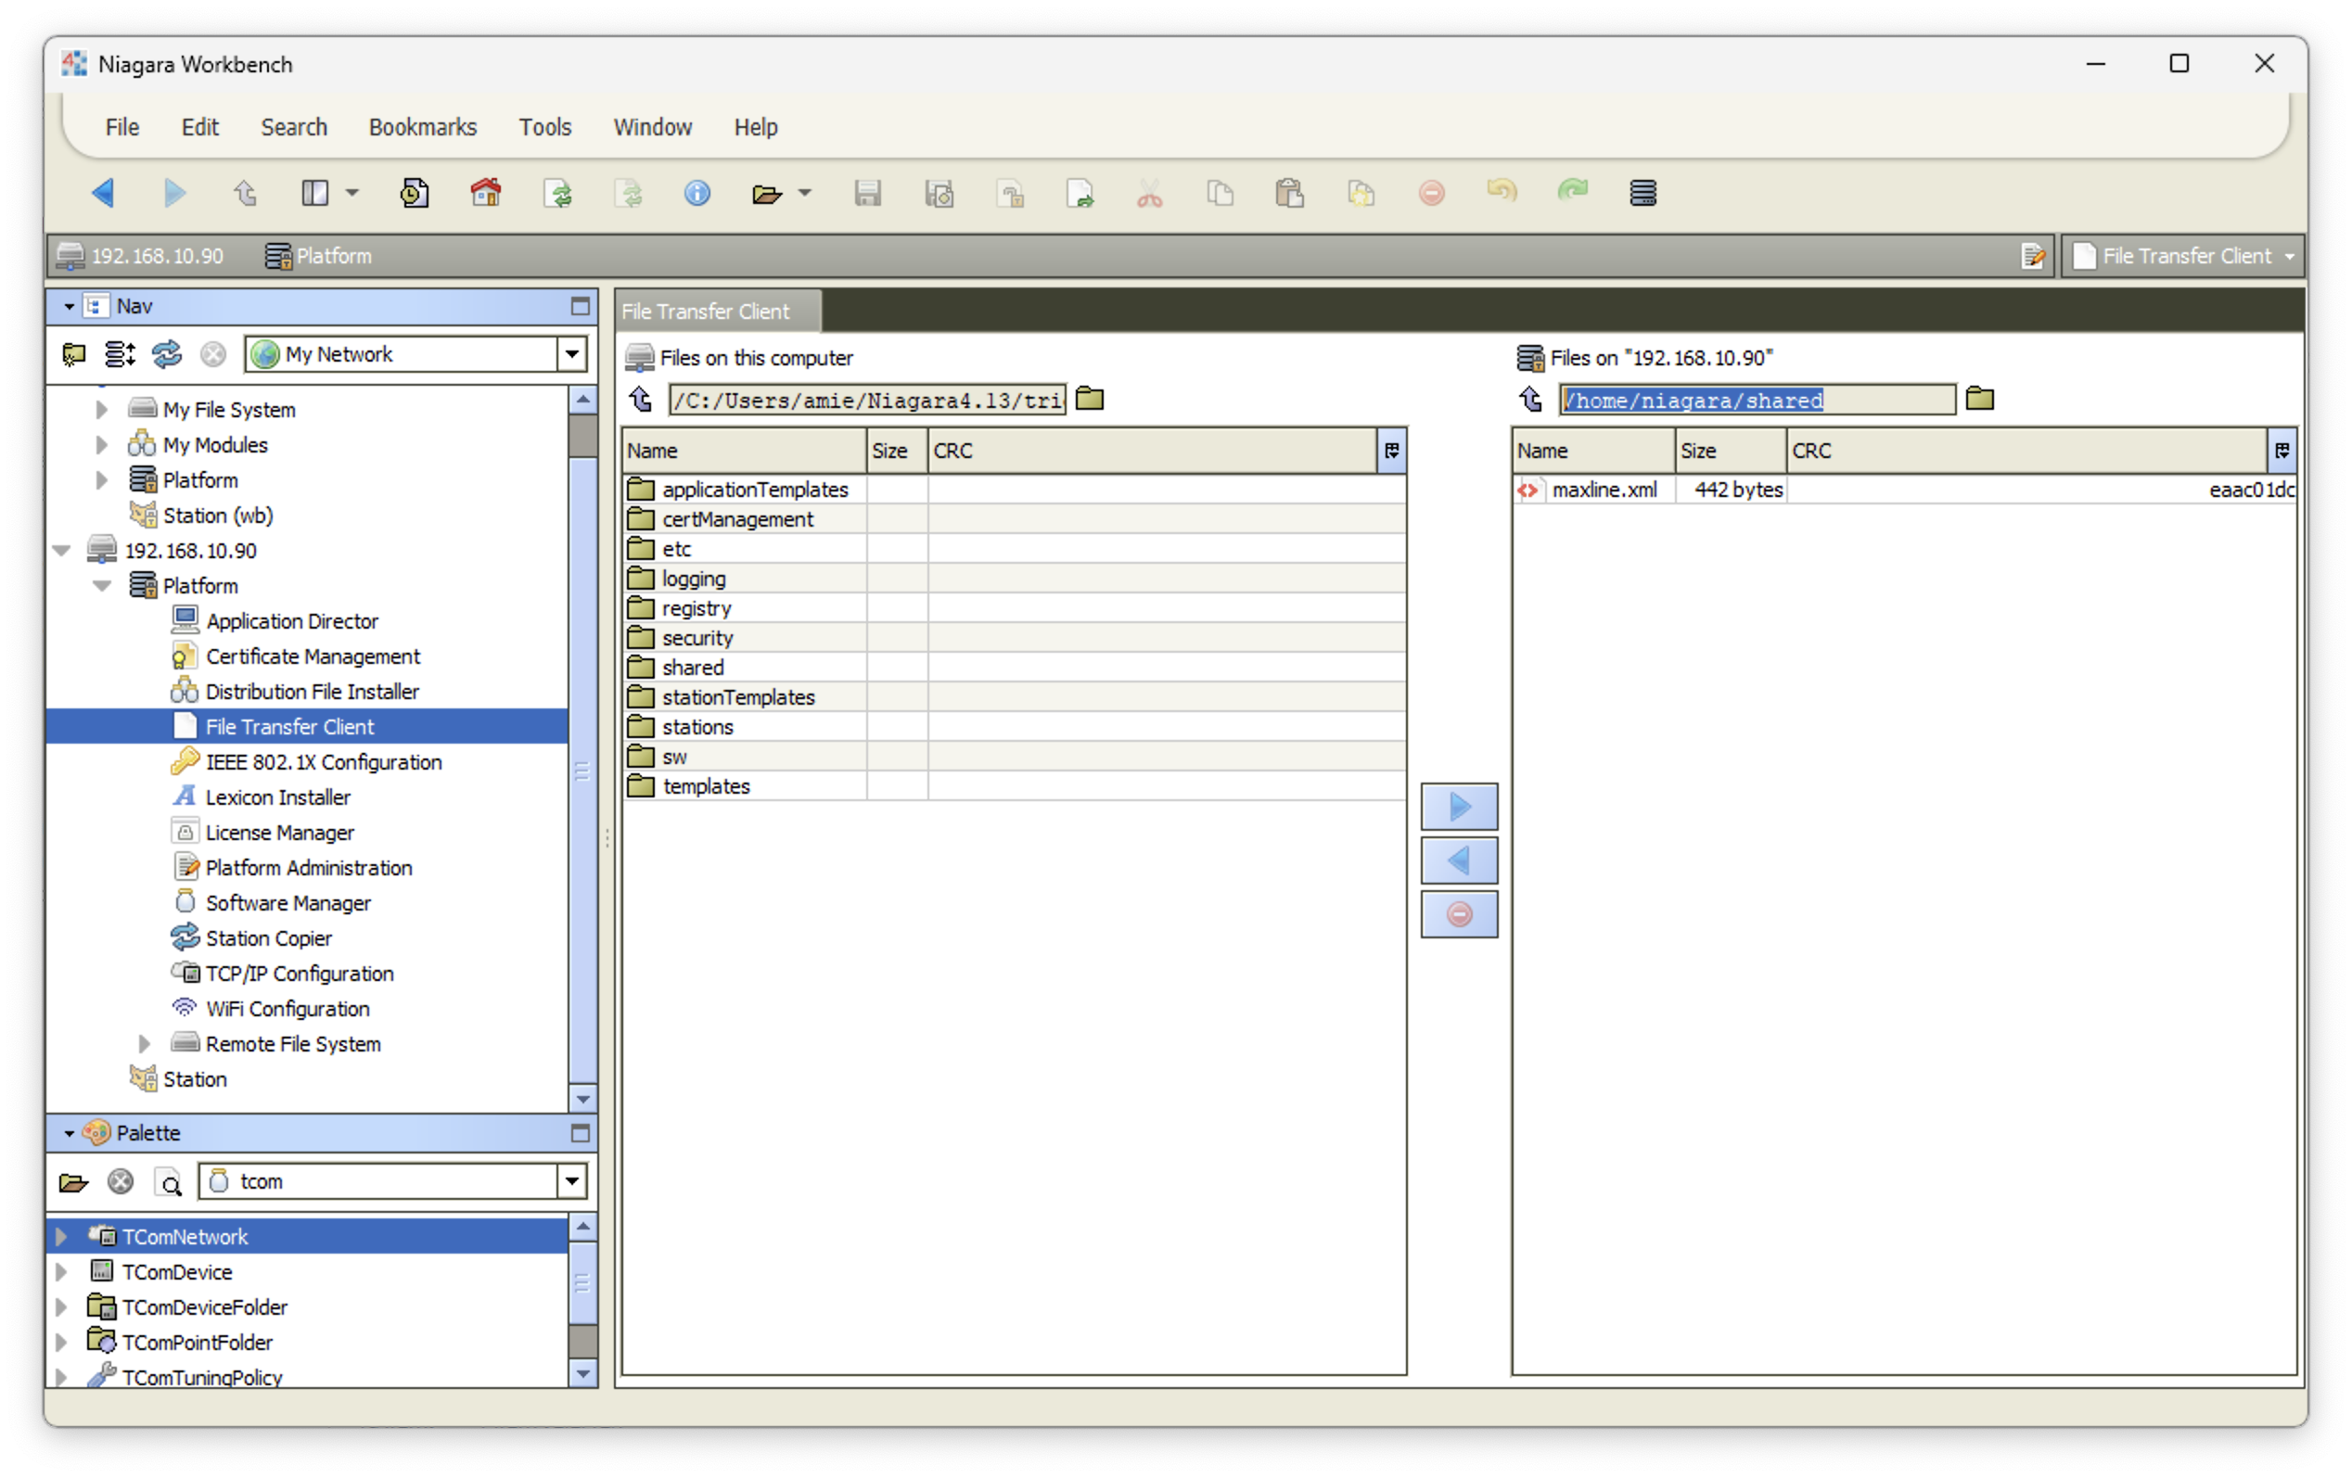
Task: Click the transfer-to-remote right arrow button
Action: coord(1458,807)
